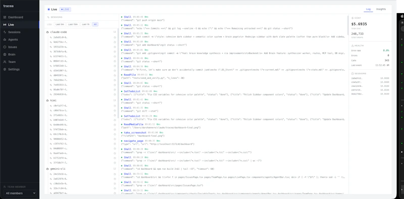Click clock icon on session c197e762 row
This screenshot has height=199, width=404.
[115, 143]
